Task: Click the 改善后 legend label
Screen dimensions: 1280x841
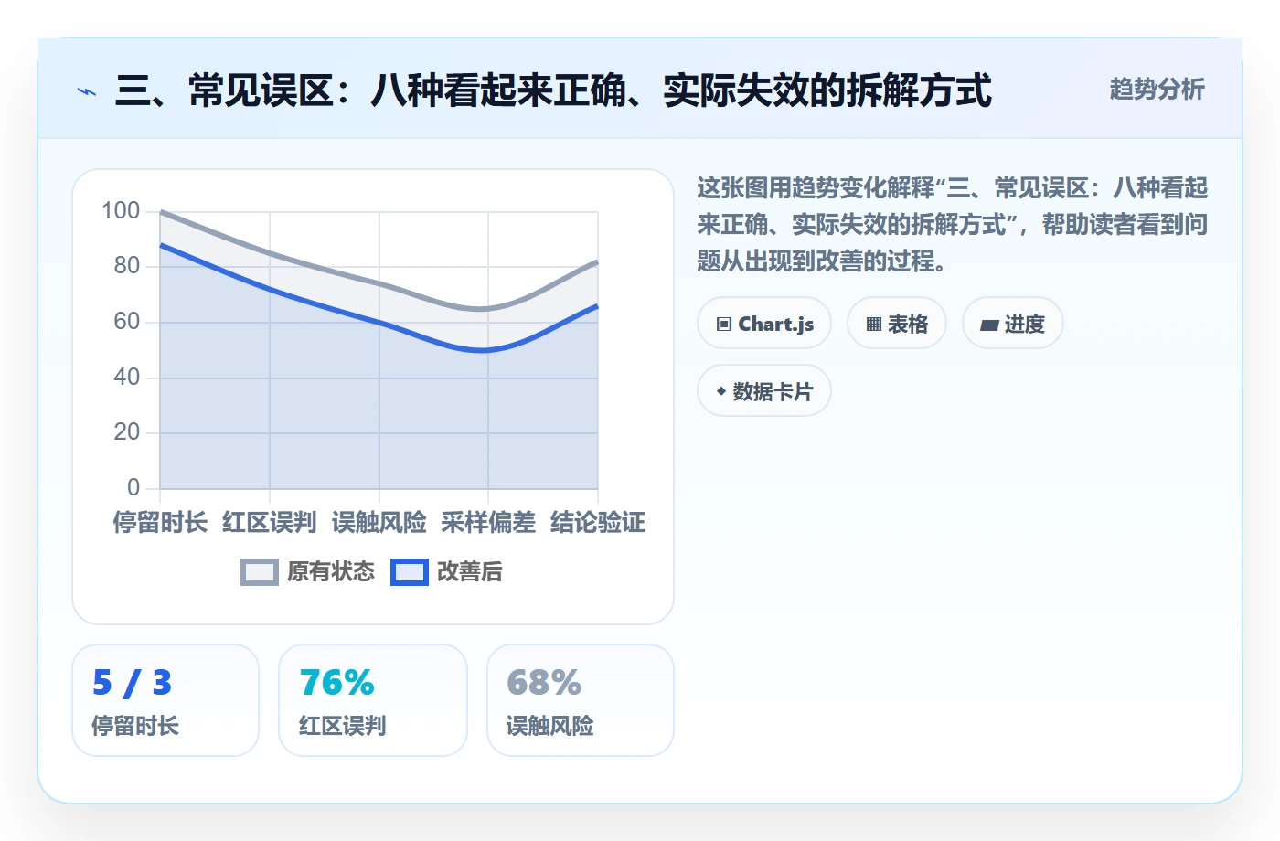Action: click(470, 572)
